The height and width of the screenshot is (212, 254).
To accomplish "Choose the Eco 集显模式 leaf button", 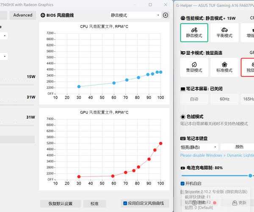I will point(194,67).
